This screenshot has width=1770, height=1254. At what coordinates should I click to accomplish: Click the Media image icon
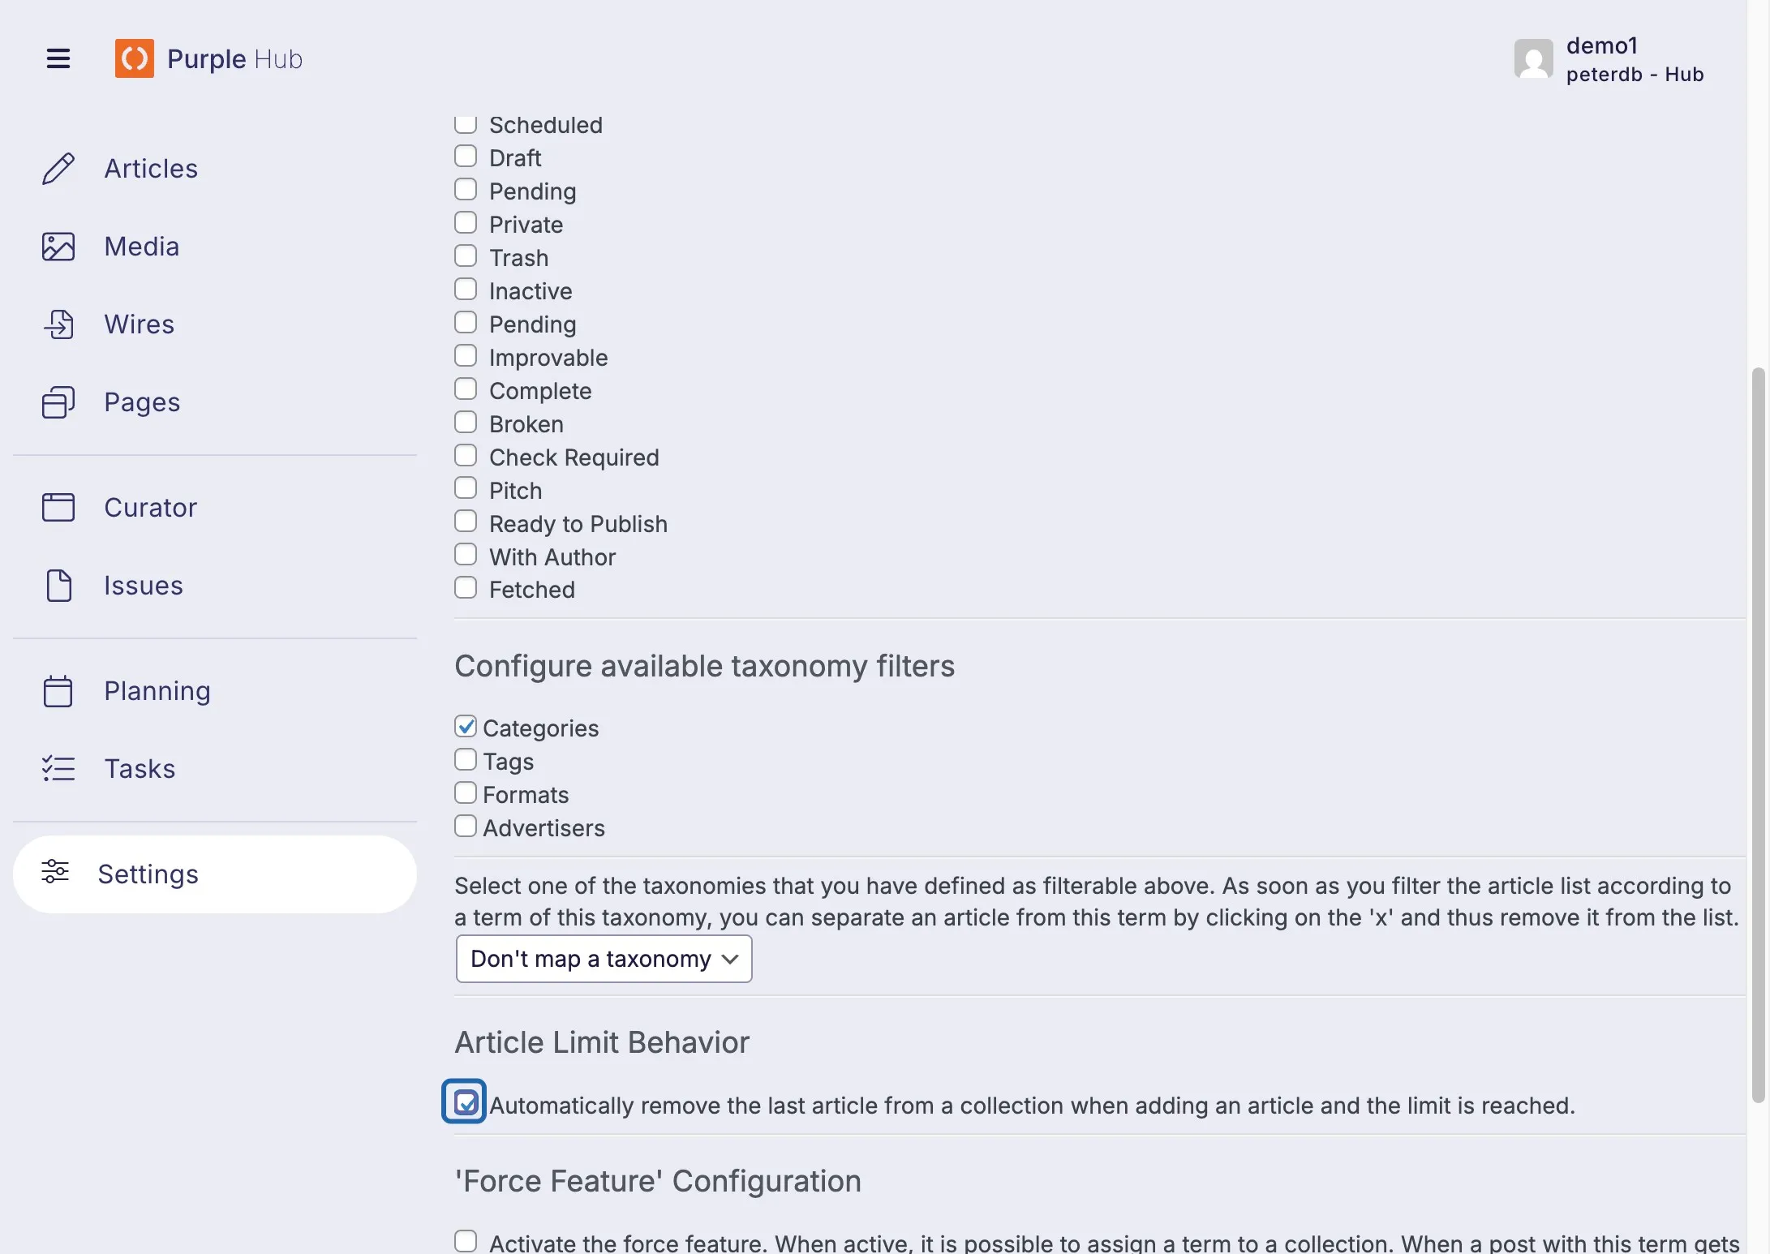(x=58, y=247)
